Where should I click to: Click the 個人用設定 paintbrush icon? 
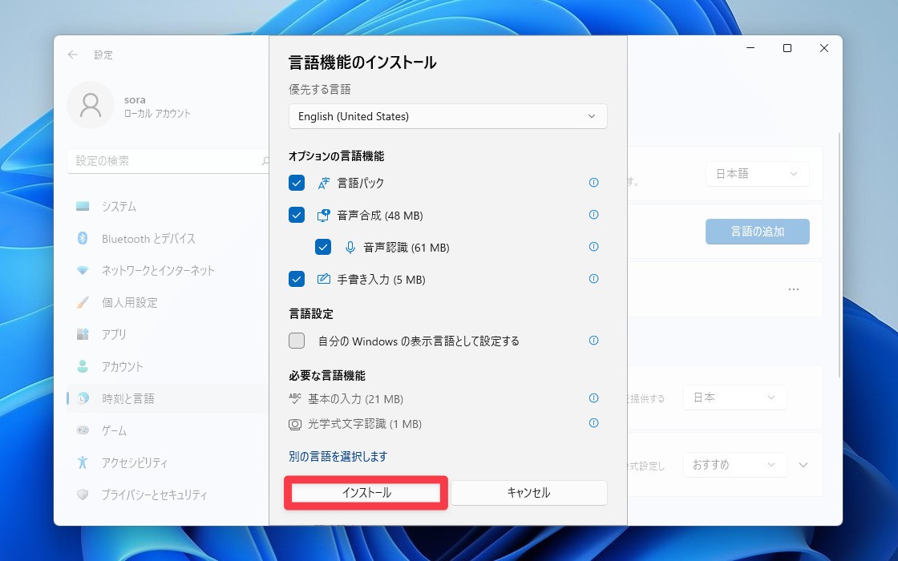(83, 302)
